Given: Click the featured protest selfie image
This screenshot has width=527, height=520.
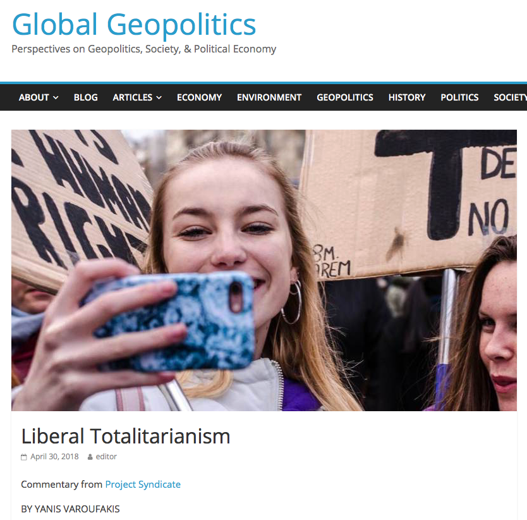Looking at the screenshot, I should point(264,270).
